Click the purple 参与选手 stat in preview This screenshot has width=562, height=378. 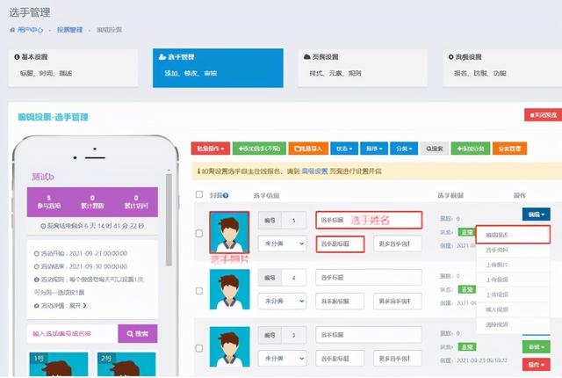pos(49,202)
